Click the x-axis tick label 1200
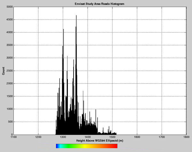The width and height of the screenshot is (192, 152). pyautogui.click(x=38, y=137)
